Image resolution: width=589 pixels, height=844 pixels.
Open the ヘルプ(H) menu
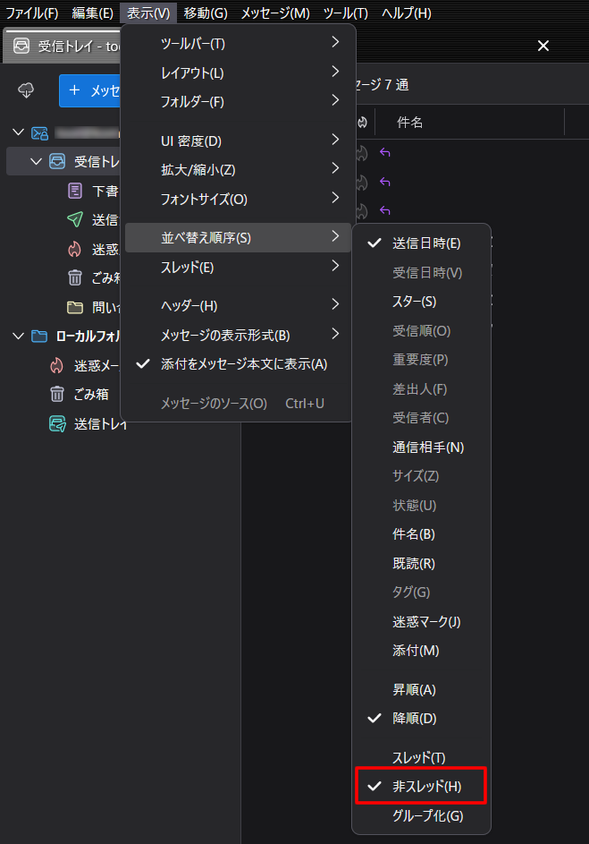pos(406,13)
